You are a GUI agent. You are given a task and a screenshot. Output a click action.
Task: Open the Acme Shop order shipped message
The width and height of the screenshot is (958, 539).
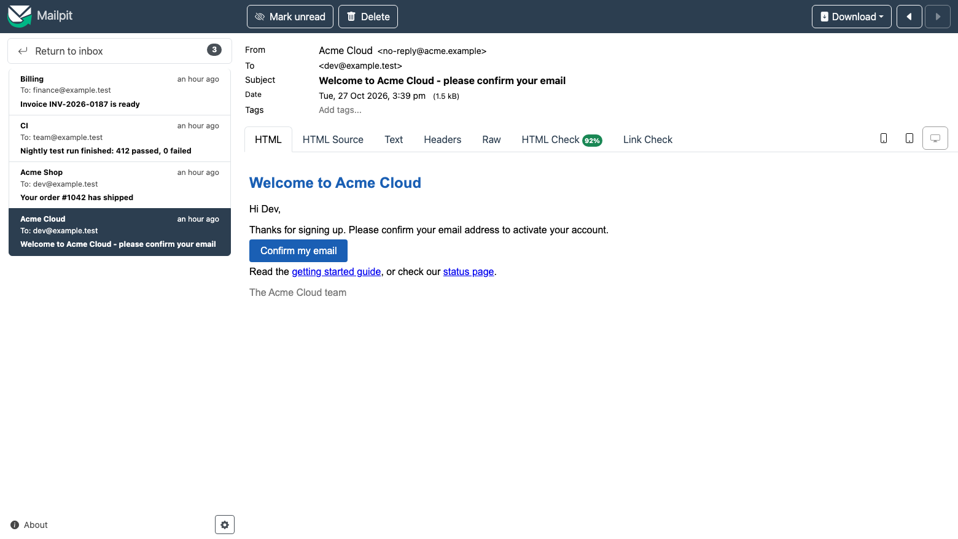120,185
